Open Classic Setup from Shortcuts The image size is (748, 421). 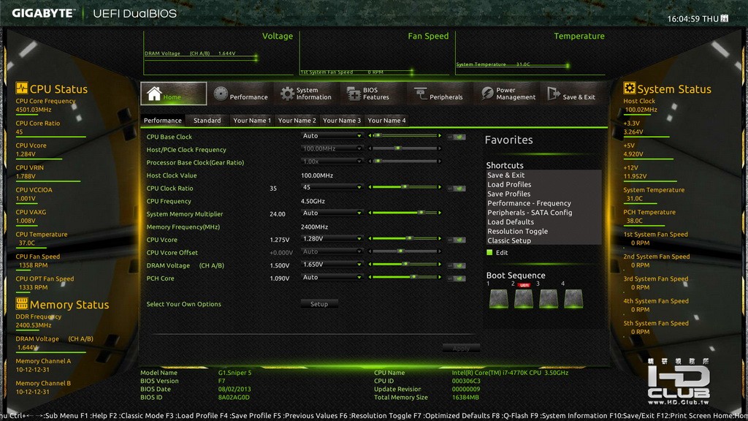pyautogui.click(x=509, y=241)
